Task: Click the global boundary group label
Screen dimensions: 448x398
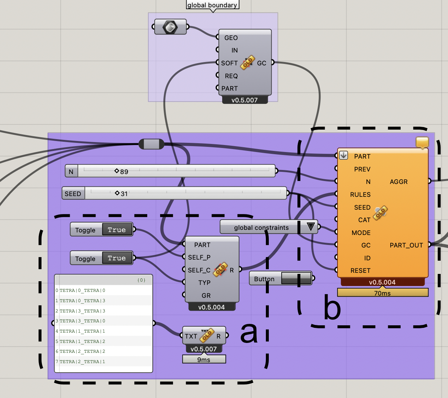Action: click(212, 5)
